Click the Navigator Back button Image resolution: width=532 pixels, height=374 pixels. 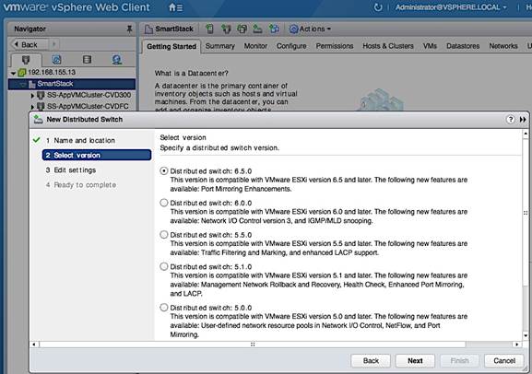pos(29,44)
